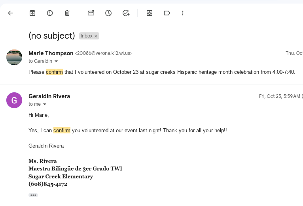This screenshot has height=206, width=303.
Task: Add this email to Tasks
Action: 126,13
